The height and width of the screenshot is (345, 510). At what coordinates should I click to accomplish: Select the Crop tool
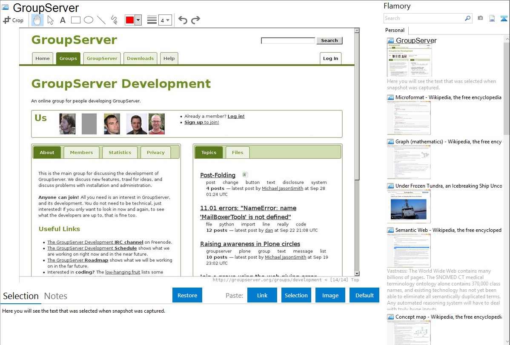(13, 20)
